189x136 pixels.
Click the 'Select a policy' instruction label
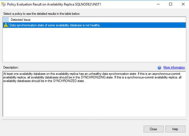42,14
